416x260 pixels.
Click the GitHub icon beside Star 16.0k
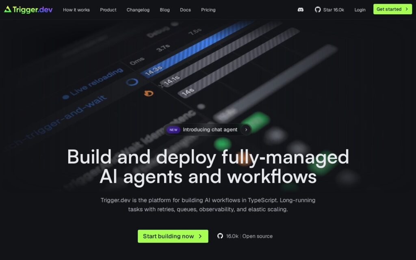pyautogui.click(x=318, y=10)
